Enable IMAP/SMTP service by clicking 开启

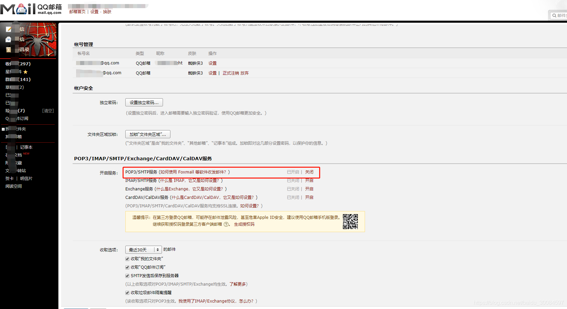(x=309, y=180)
